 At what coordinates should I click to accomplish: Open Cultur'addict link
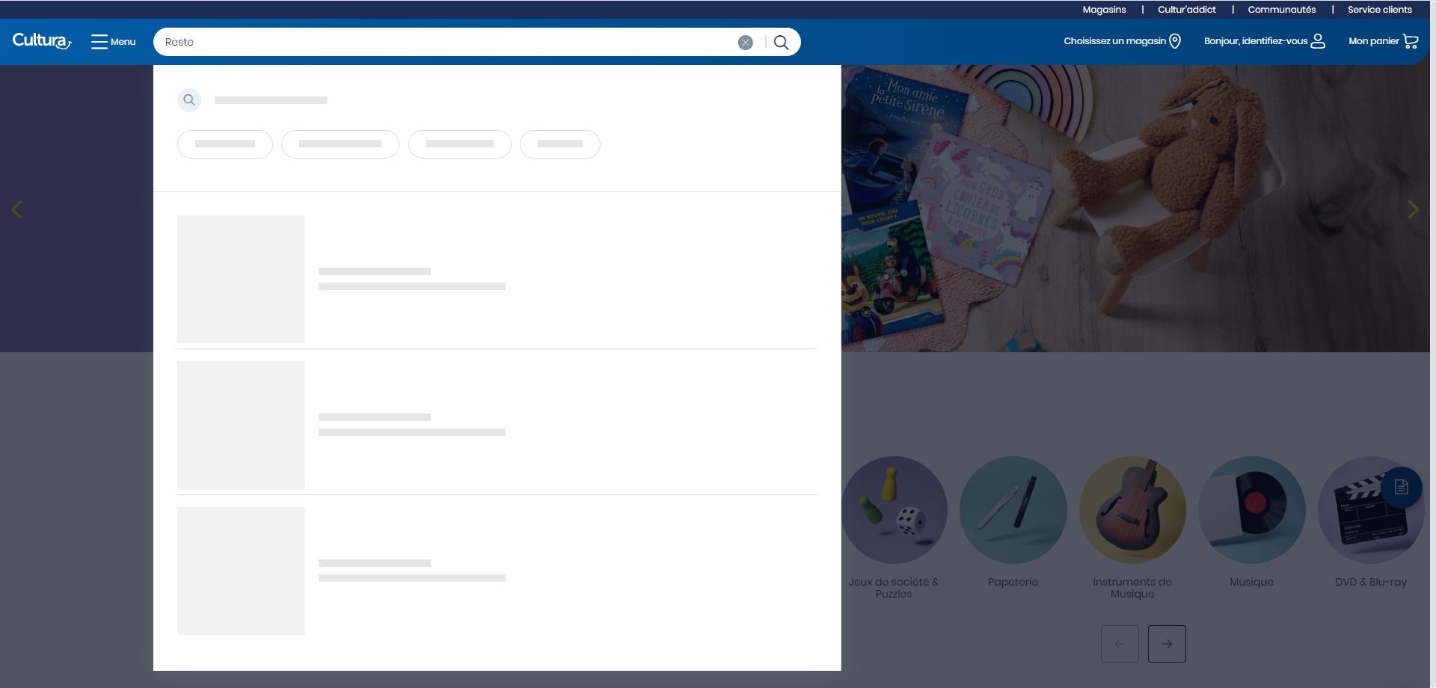click(x=1187, y=10)
